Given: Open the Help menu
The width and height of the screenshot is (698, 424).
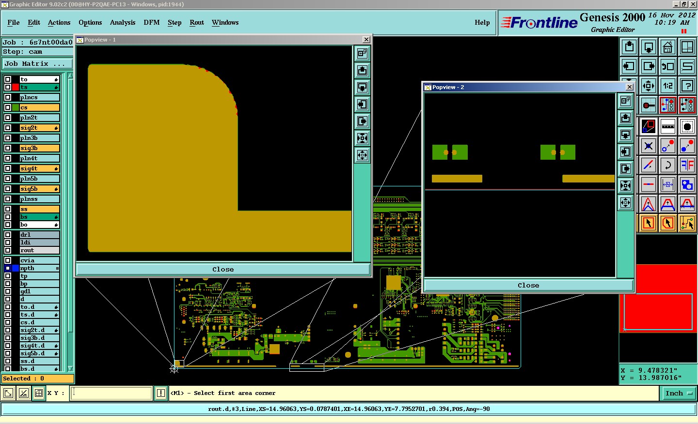Looking at the screenshot, I should [482, 22].
